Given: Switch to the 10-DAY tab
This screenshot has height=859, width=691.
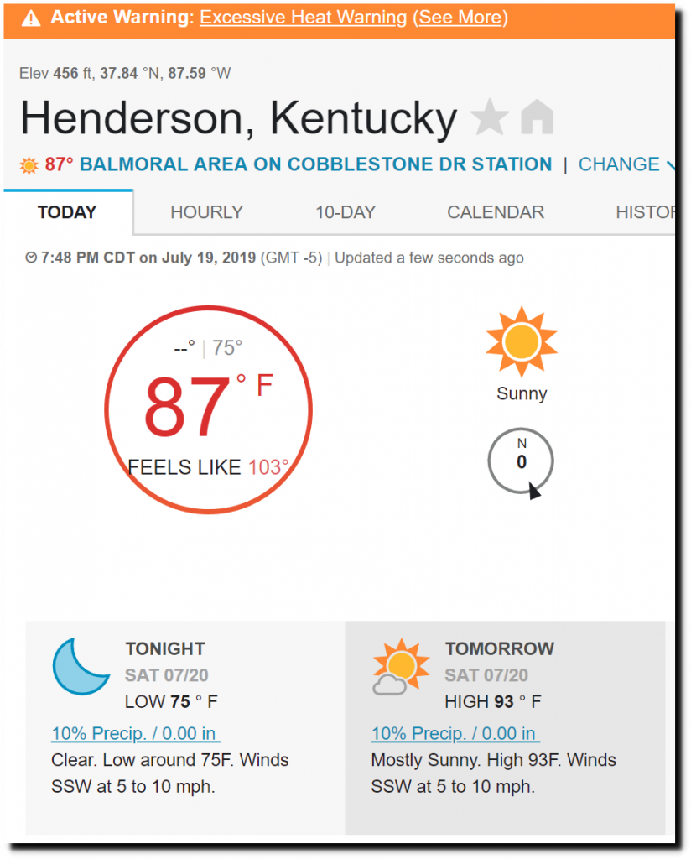Looking at the screenshot, I should (x=345, y=212).
